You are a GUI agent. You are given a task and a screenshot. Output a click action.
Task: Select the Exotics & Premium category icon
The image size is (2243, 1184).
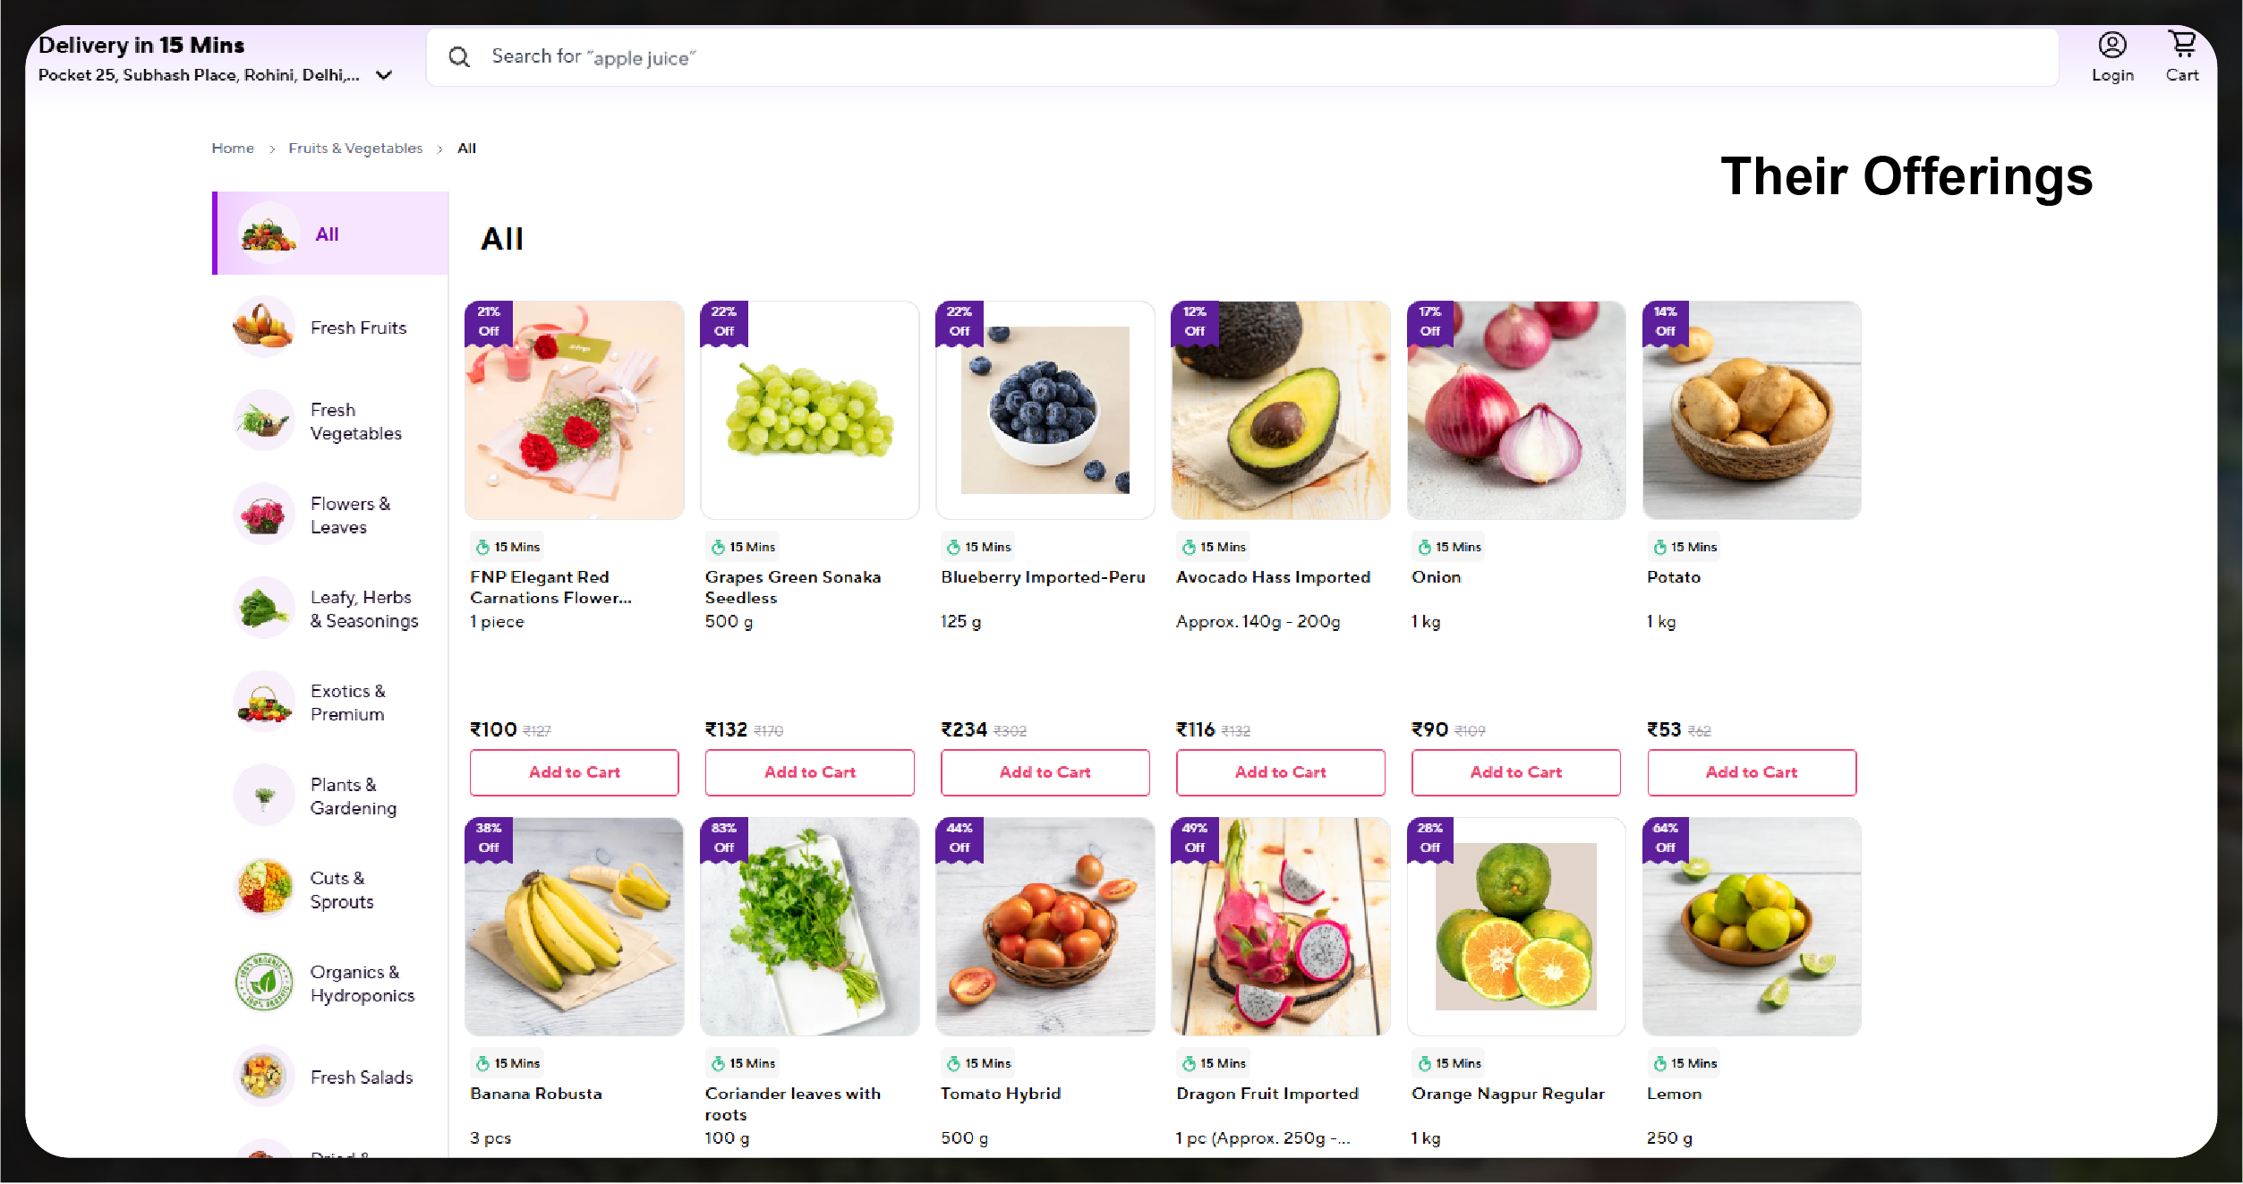[x=264, y=703]
